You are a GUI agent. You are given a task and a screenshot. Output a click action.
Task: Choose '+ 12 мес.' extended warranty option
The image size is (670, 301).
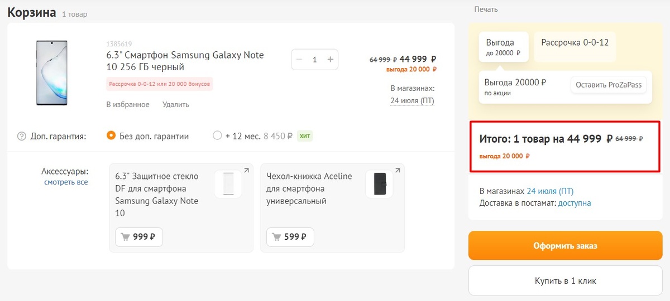click(217, 135)
